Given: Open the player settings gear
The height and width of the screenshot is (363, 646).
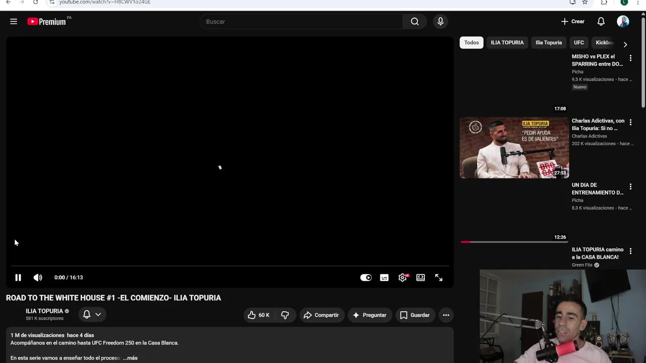Looking at the screenshot, I should click(x=403, y=277).
